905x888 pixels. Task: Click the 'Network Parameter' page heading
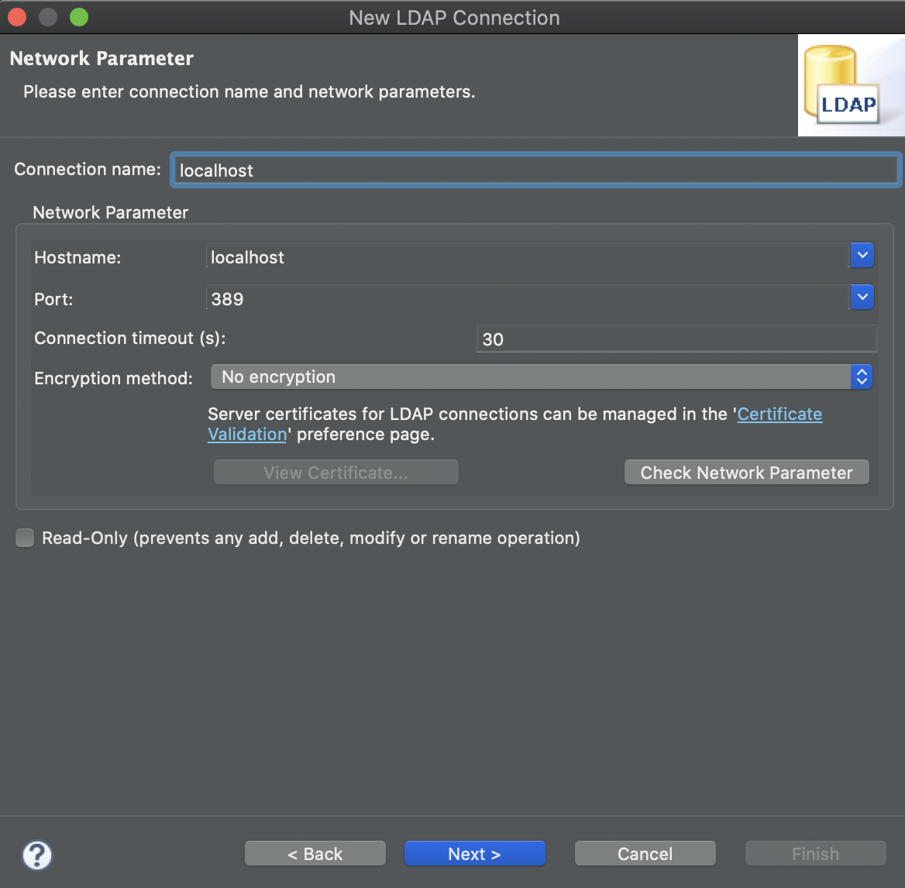coord(102,58)
